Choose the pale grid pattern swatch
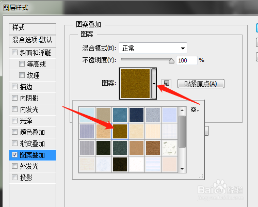258x207 pixels. coord(169,131)
